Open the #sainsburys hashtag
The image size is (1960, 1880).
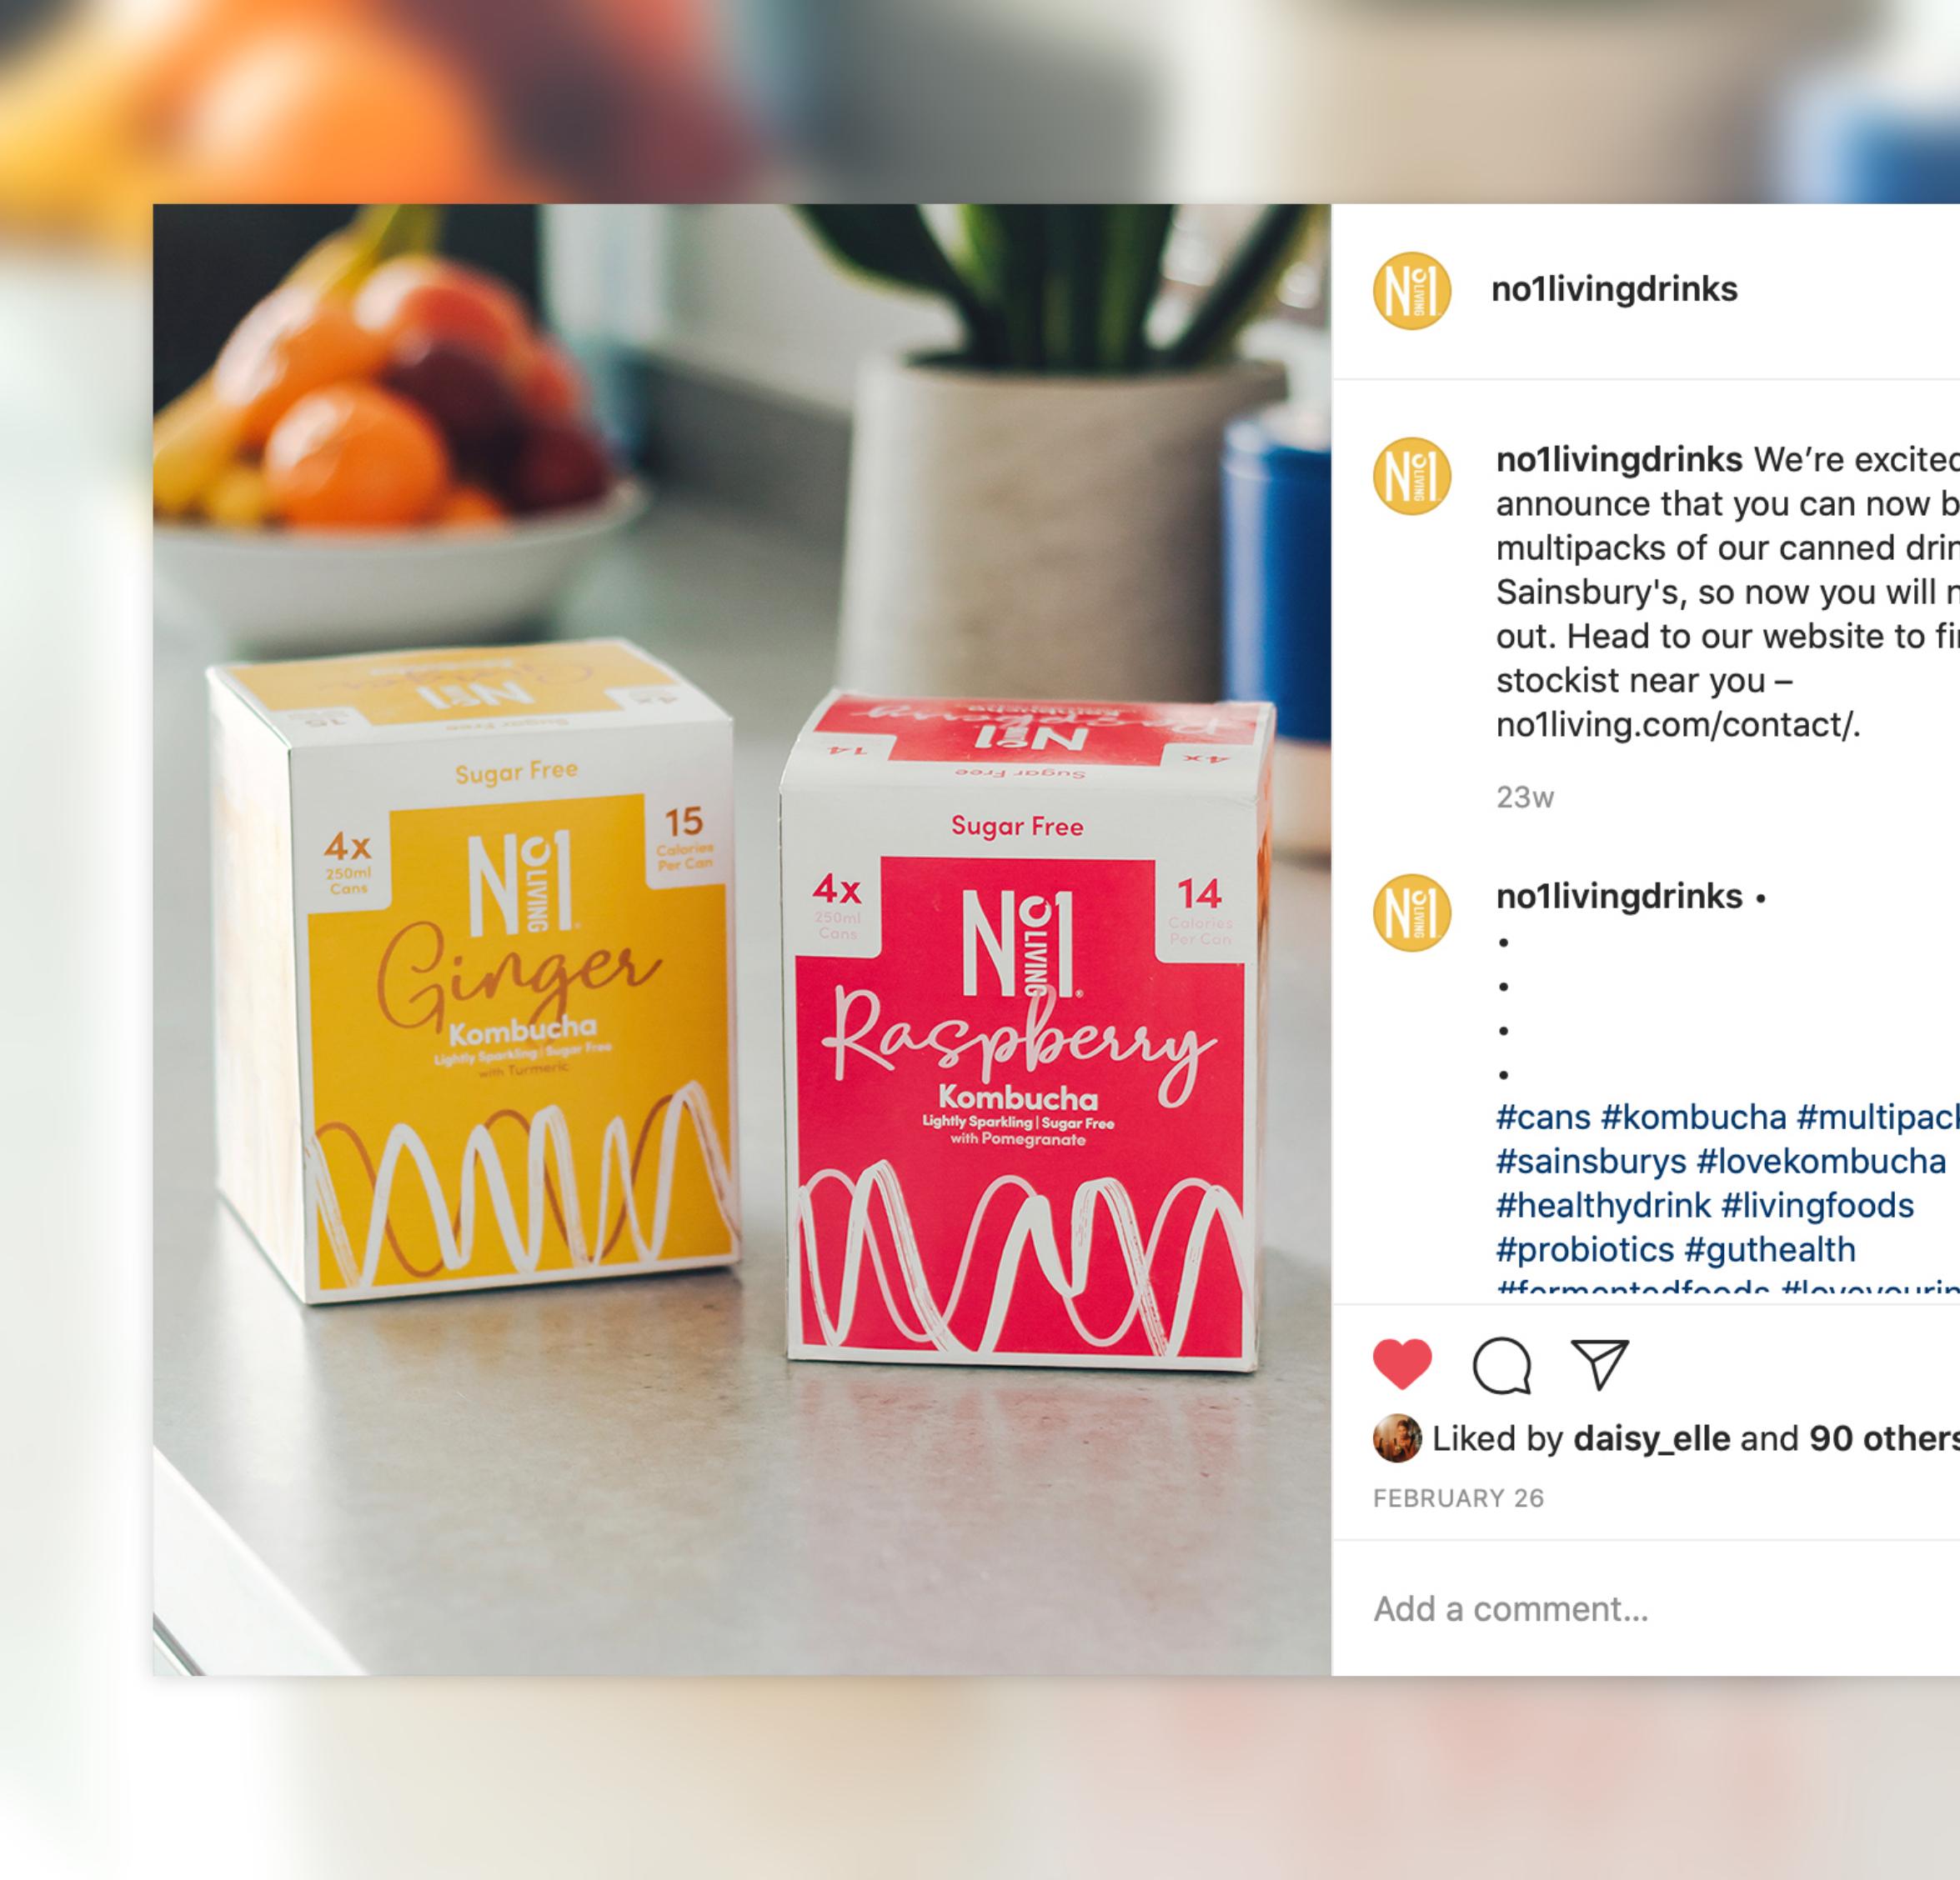[1591, 1162]
